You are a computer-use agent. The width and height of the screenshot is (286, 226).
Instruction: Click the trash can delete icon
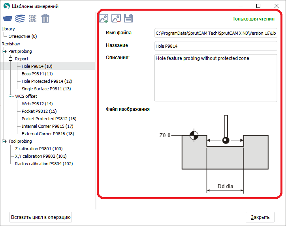point(45,18)
